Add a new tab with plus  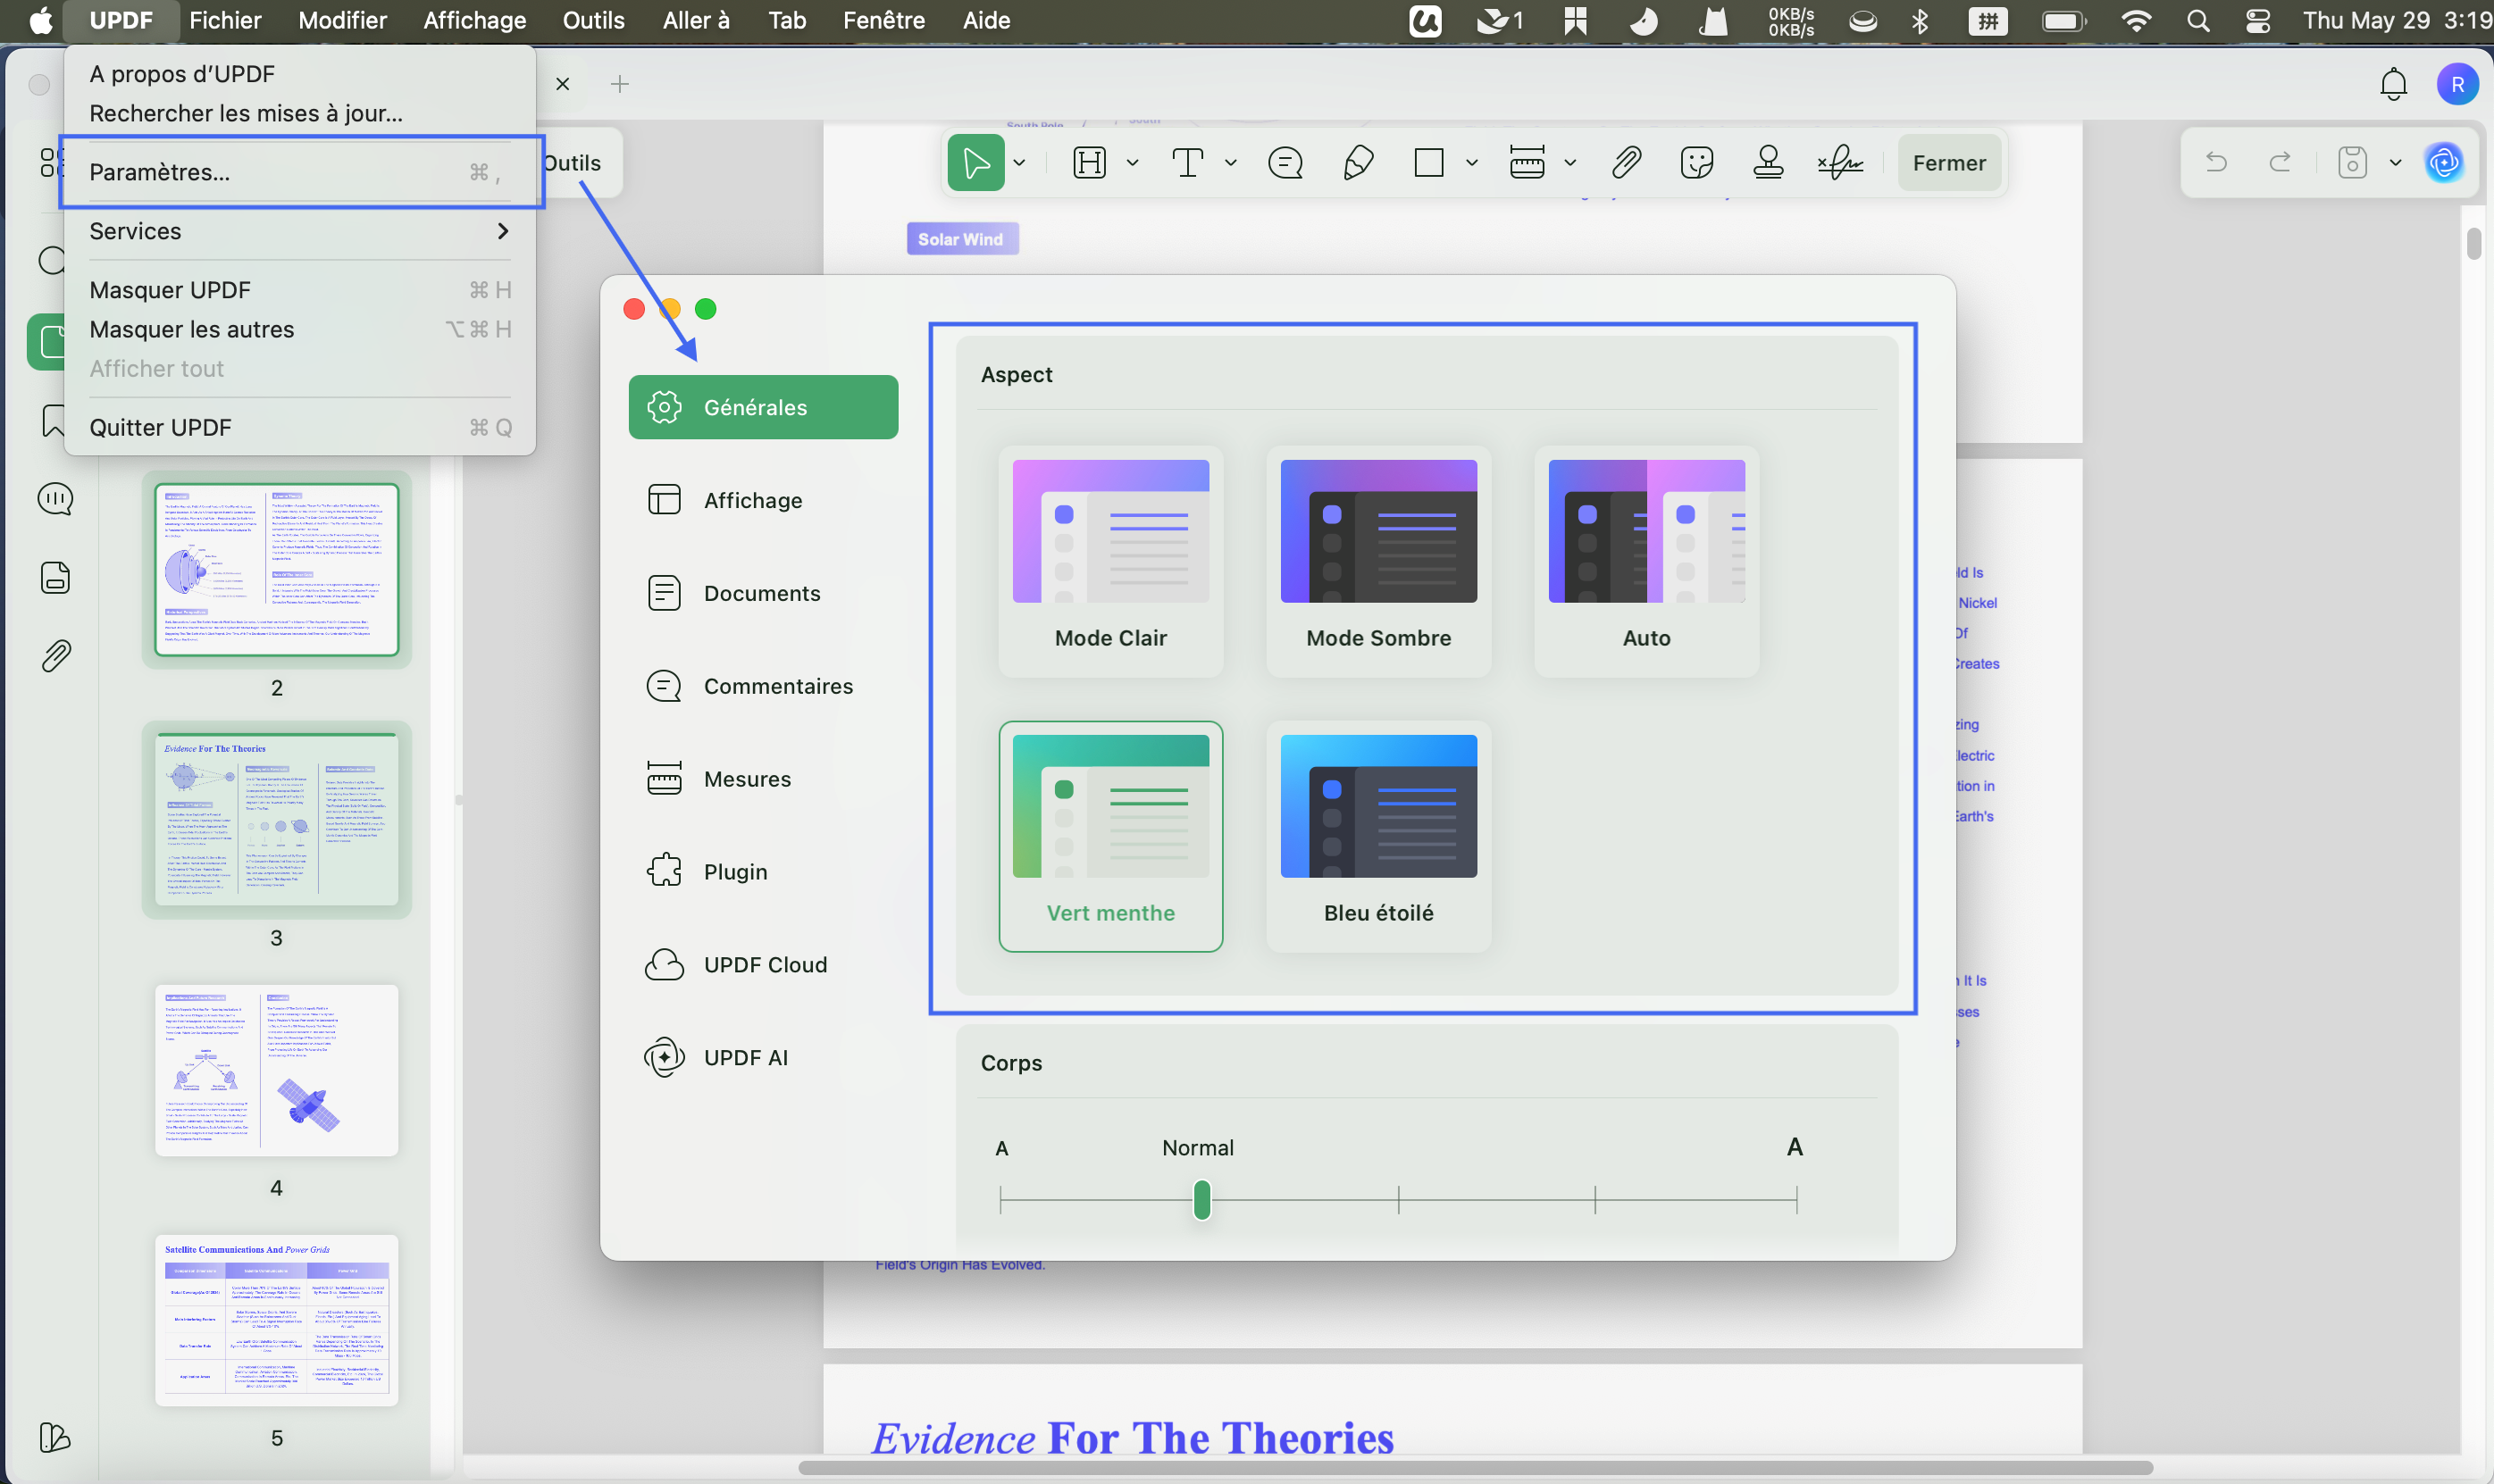(619, 84)
